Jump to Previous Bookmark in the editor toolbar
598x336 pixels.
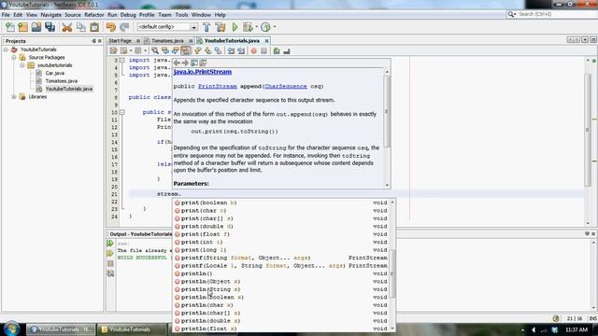coord(198,51)
